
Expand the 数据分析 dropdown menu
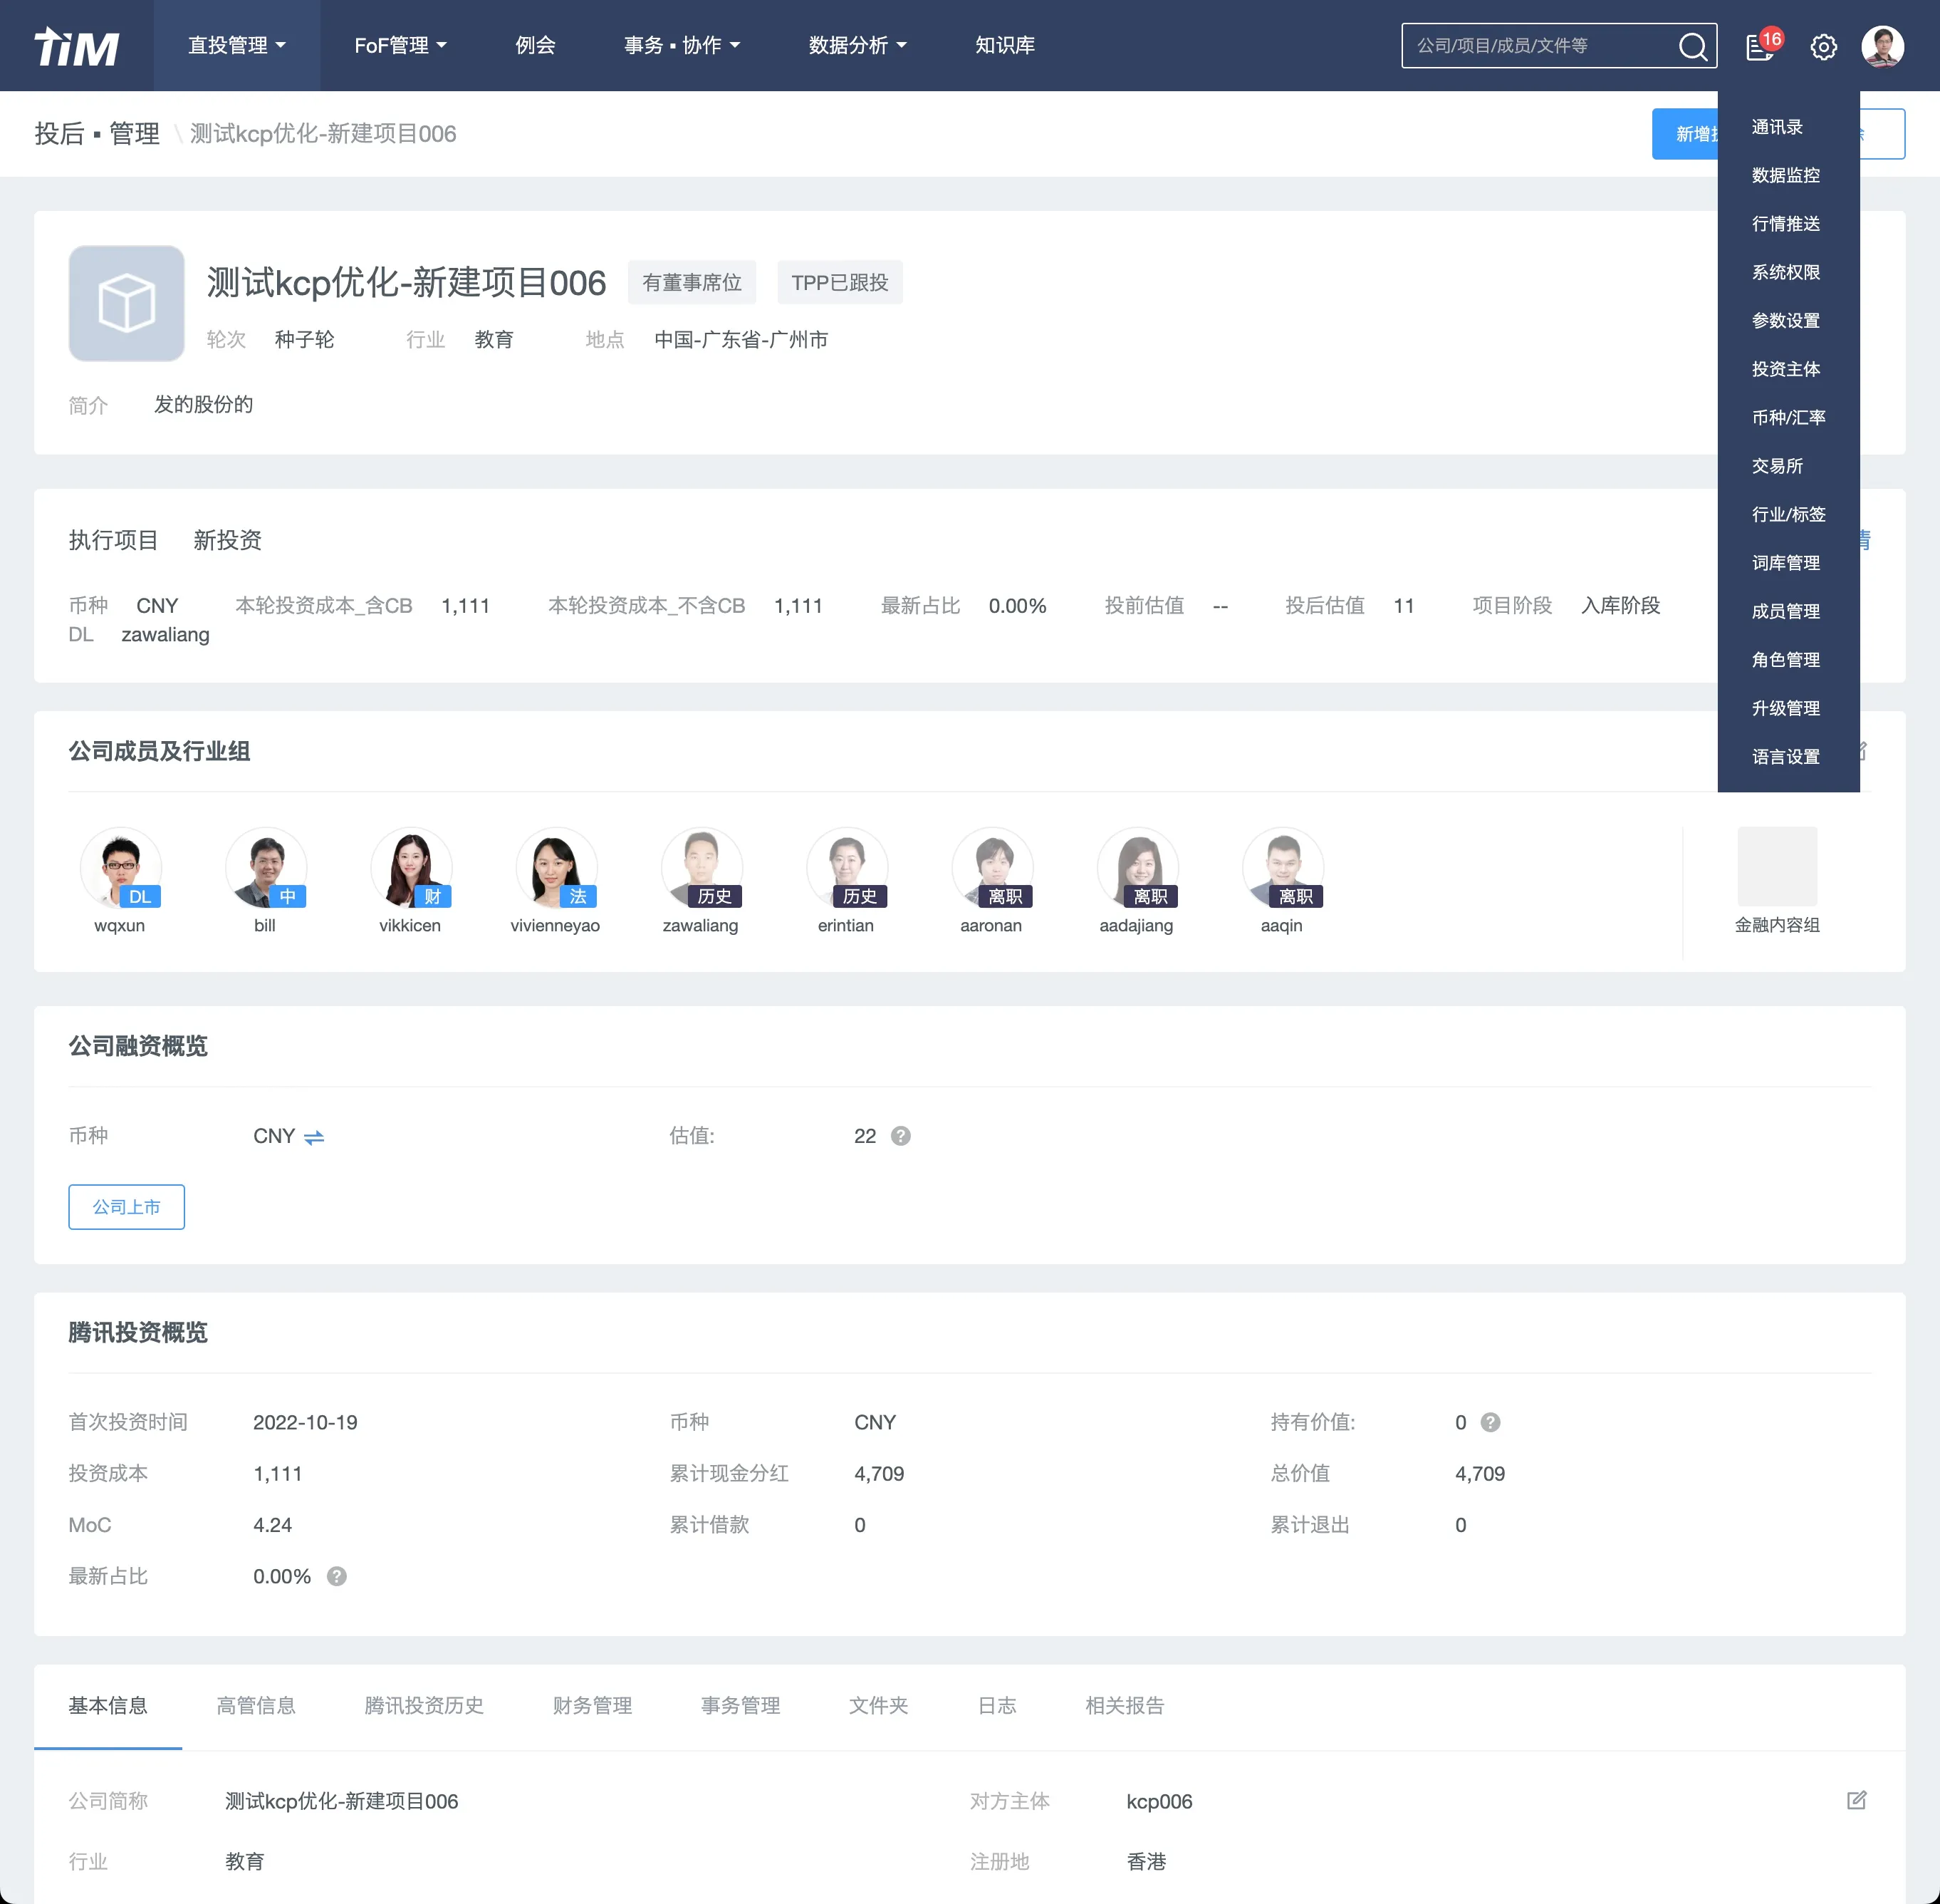click(857, 46)
